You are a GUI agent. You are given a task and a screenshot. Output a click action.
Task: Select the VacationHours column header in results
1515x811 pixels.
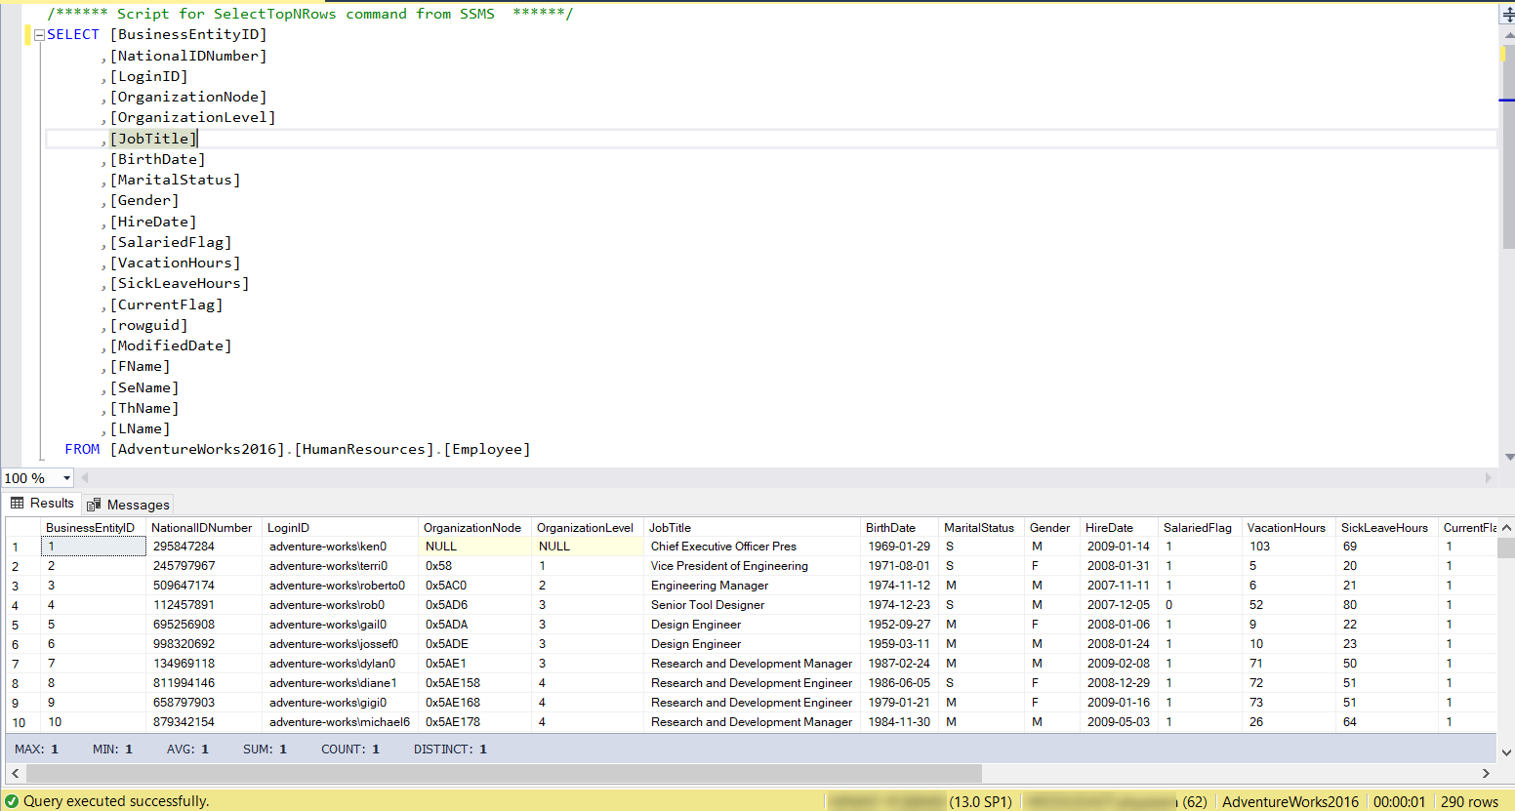click(1287, 528)
